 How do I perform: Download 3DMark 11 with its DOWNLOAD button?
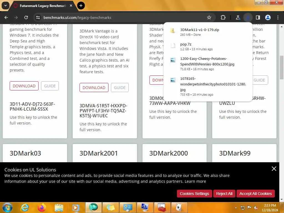[24, 86]
